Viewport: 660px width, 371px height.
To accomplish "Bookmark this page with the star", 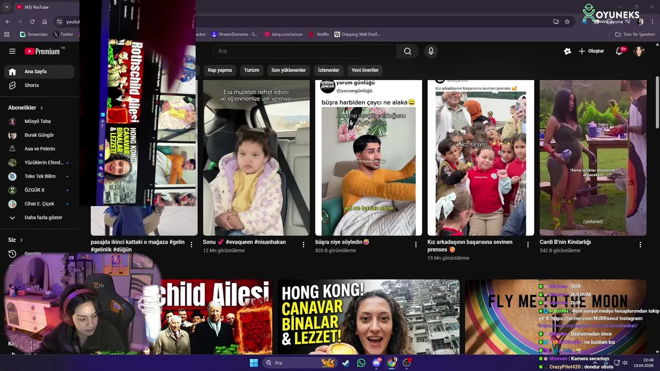I will point(567,22).
